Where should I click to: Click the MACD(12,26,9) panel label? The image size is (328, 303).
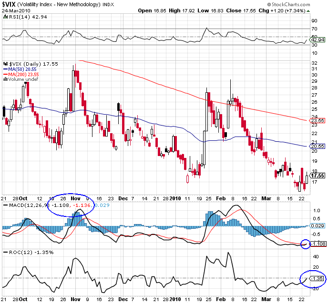click(x=29, y=205)
